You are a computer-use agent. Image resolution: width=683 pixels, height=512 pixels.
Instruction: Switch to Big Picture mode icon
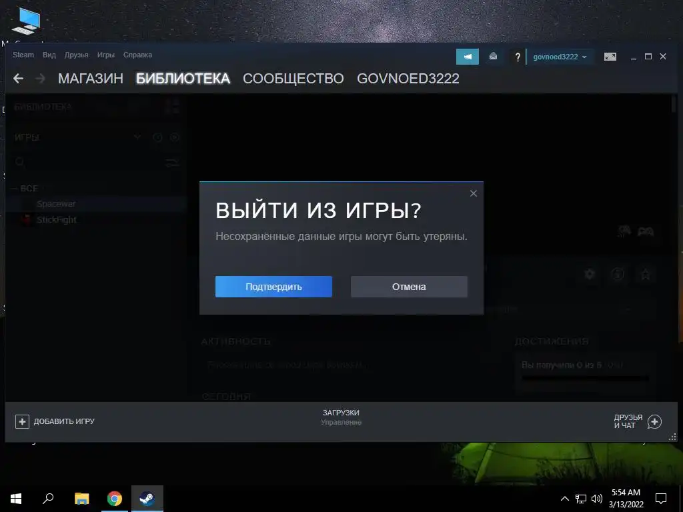pos(610,57)
